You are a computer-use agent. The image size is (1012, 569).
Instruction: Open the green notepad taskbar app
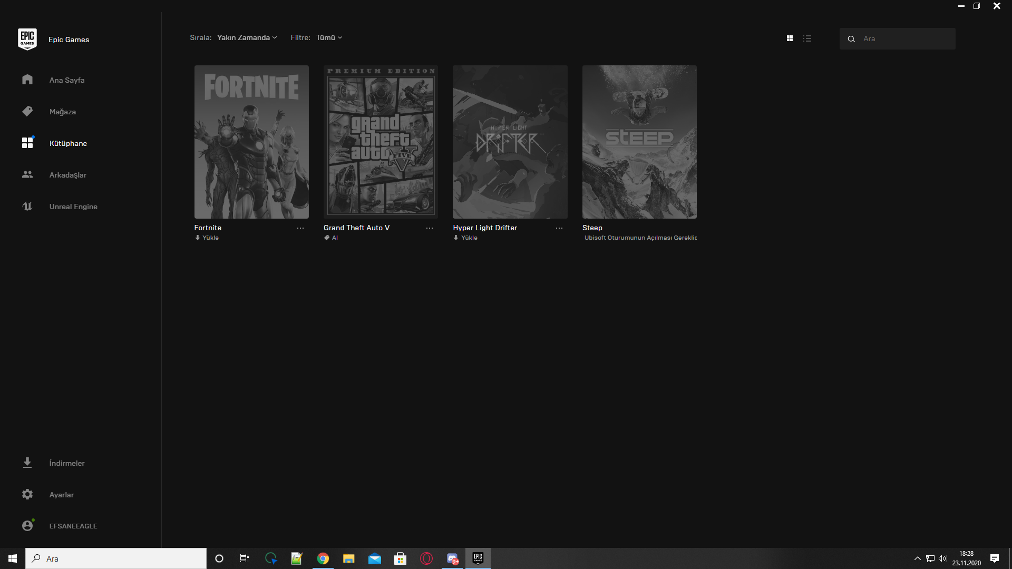(297, 558)
